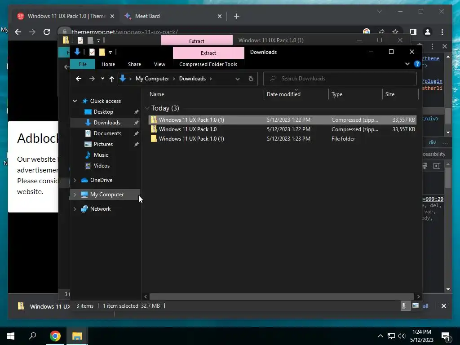Close the Meet Bard tab

tap(219, 16)
